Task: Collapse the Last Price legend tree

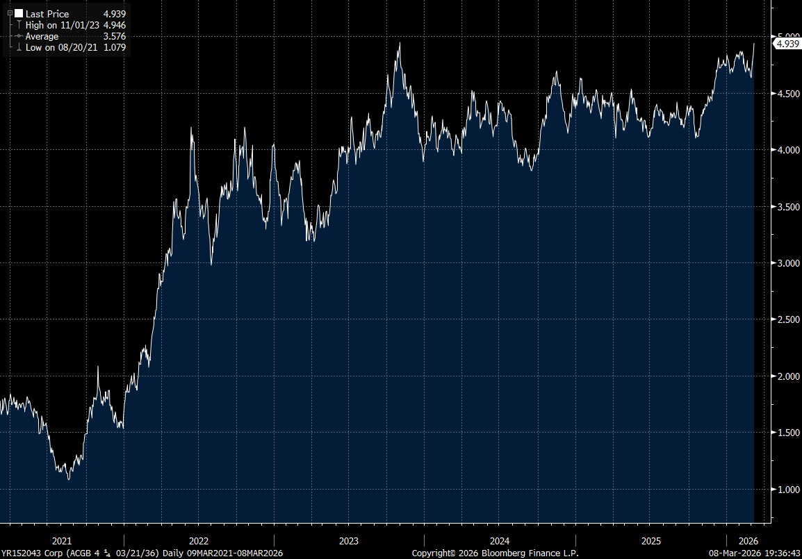Action: click(x=10, y=13)
